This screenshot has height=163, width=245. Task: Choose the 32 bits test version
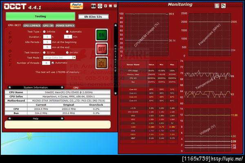point(45,53)
